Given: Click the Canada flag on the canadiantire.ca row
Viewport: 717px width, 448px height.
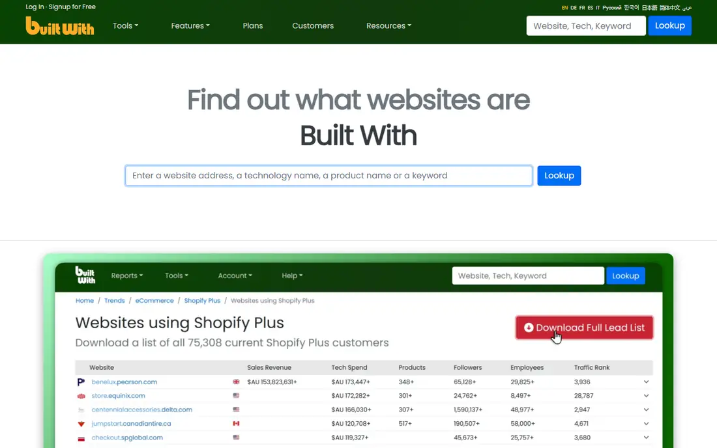Looking at the screenshot, I should coord(236,423).
